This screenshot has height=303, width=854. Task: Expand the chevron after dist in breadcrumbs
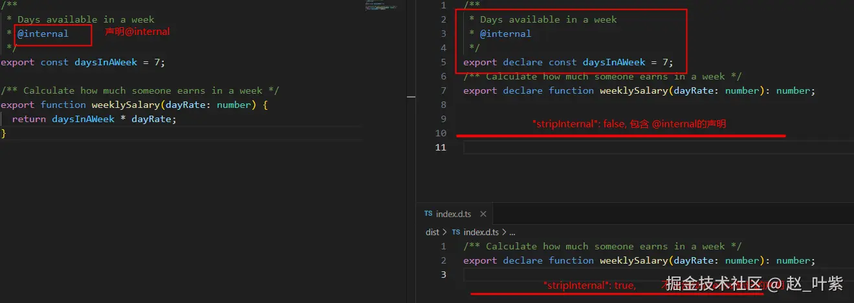click(x=445, y=232)
